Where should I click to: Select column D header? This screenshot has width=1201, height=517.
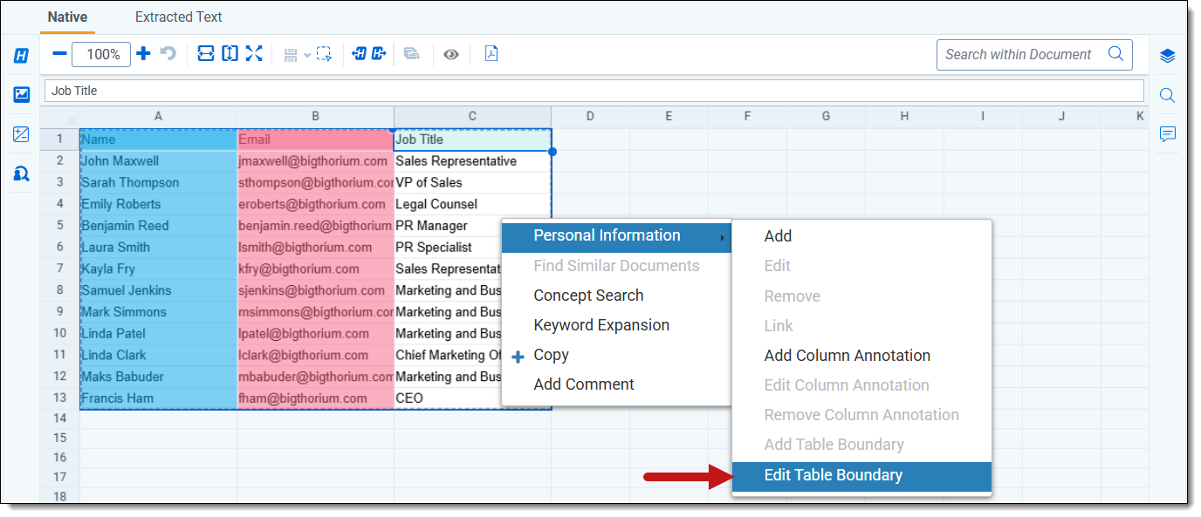click(x=590, y=116)
